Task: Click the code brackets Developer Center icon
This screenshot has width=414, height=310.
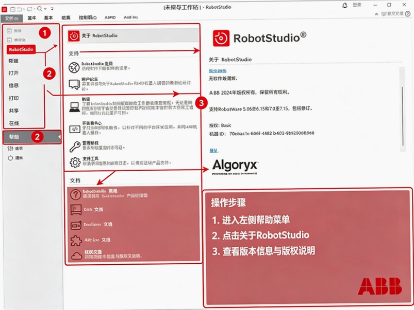Action: coord(75,129)
